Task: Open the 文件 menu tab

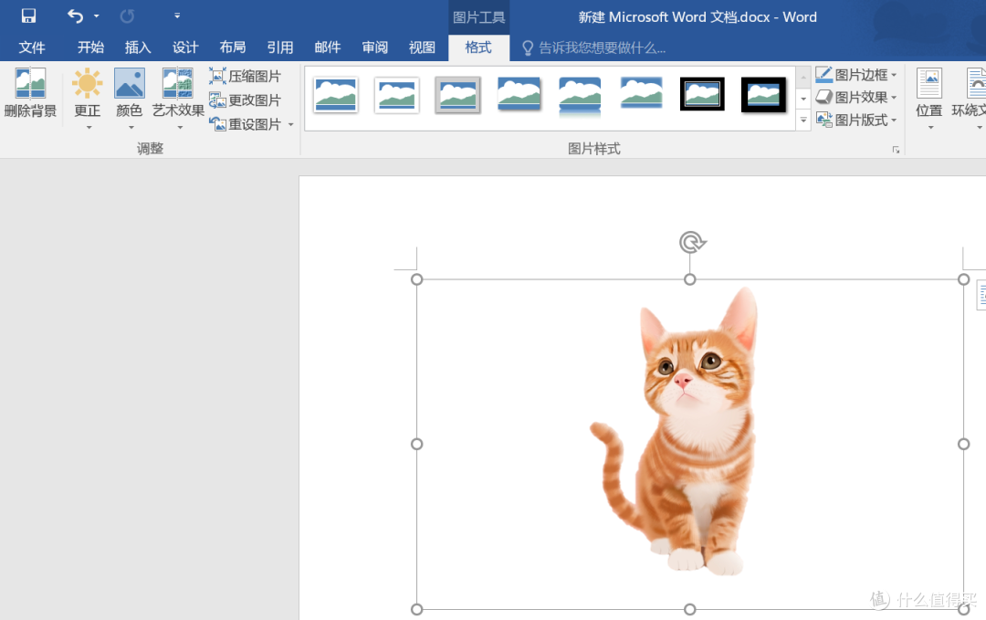Action: tap(32, 47)
